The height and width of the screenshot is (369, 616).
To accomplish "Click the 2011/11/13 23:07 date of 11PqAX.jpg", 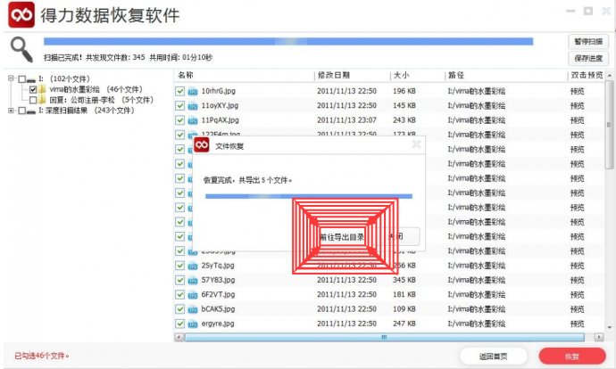I will point(346,120).
